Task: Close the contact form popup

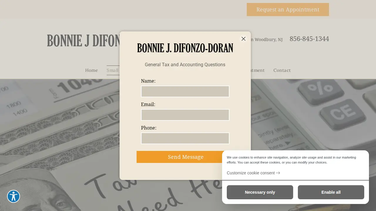Action: point(244,39)
